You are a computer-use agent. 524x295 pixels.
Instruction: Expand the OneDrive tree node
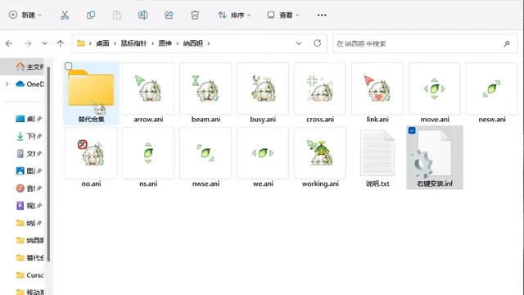[7, 84]
